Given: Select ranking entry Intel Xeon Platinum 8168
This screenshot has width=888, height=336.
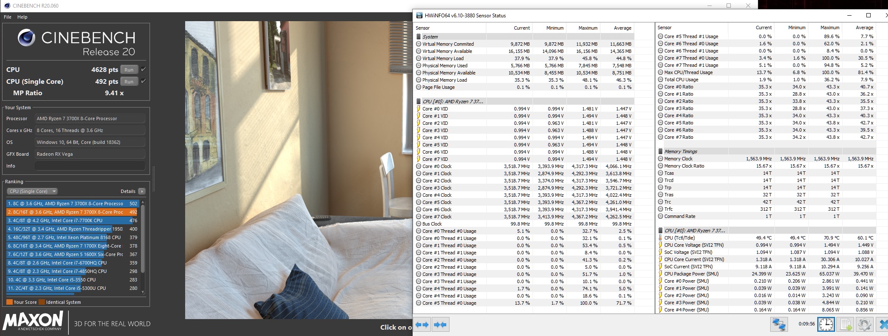Looking at the screenshot, I should (72, 237).
